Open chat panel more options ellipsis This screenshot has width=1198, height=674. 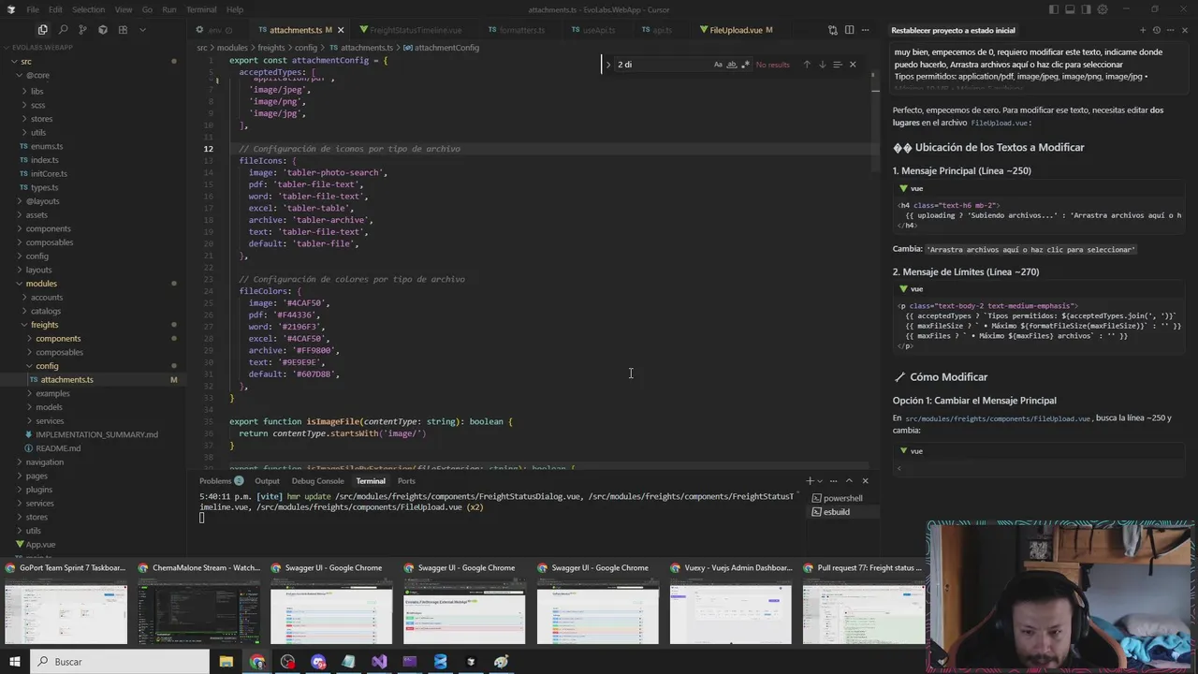(1171, 30)
